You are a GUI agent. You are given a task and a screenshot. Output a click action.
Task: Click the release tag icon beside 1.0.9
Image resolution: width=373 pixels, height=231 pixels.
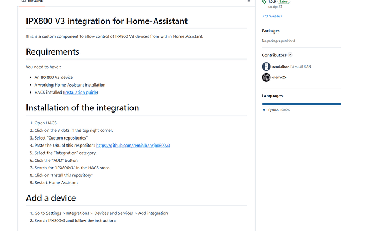tap(264, 2)
